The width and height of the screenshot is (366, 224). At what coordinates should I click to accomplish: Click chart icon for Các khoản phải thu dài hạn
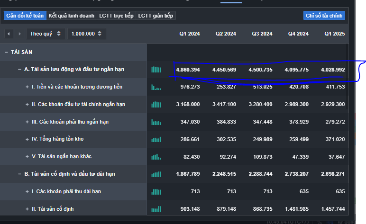coord(156,191)
